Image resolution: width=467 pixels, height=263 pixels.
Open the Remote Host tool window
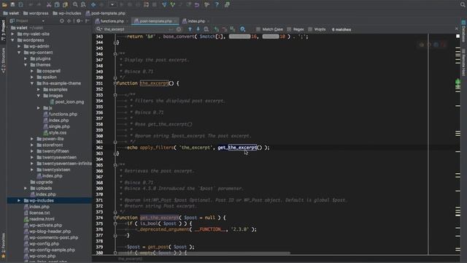464,62
